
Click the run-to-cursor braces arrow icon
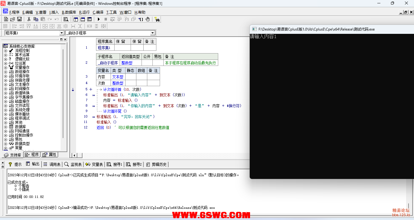tap(141, 19)
